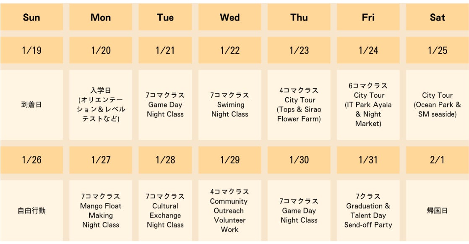Click the IT Park Ayala city tour cell
469x244 pixels.
point(368,105)
